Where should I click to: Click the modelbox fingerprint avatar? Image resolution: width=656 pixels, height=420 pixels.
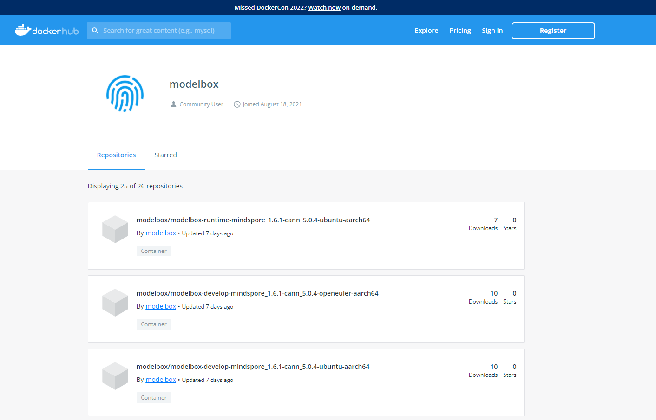[x=125, y=93]
